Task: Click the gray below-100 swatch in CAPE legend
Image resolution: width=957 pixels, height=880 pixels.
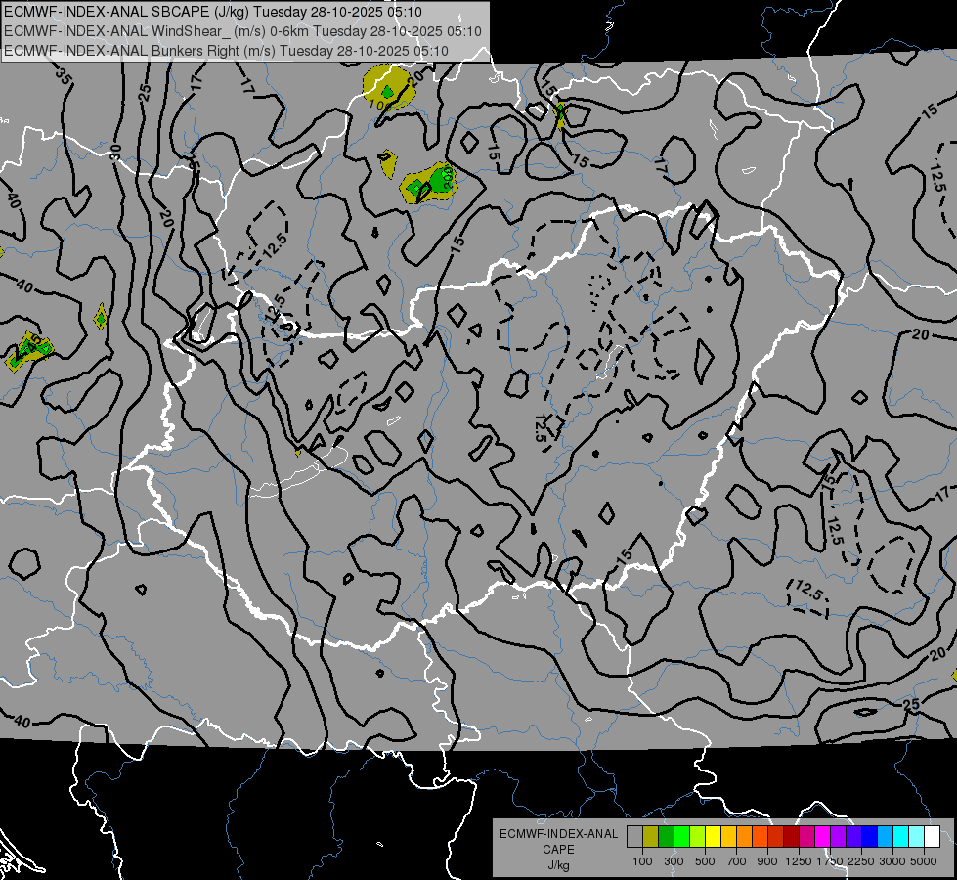Action: coord(634,837)
